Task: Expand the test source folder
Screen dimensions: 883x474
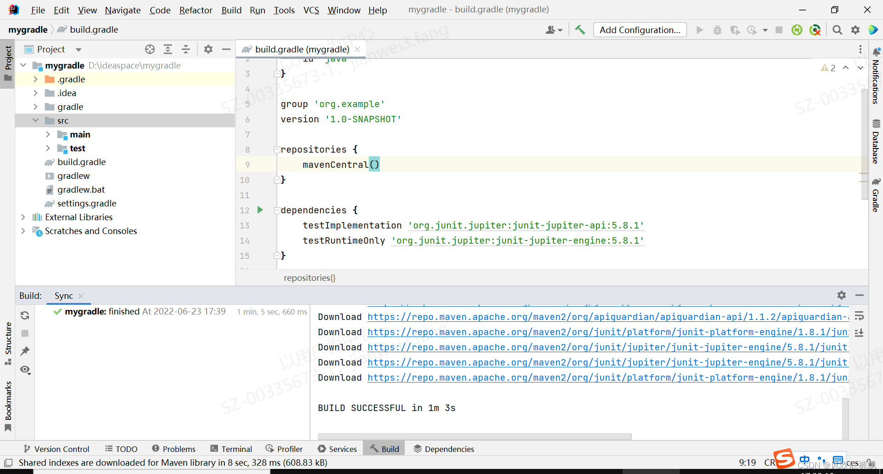Action: (48, 148)
